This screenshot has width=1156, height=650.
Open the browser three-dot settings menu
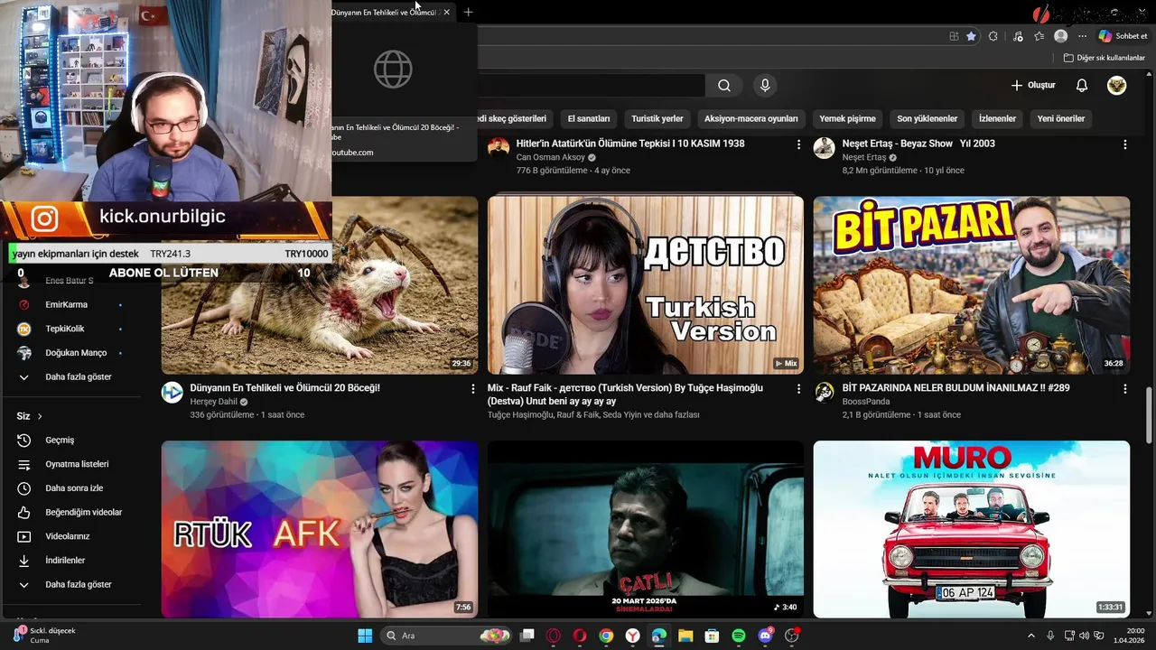pos(1083,36)
